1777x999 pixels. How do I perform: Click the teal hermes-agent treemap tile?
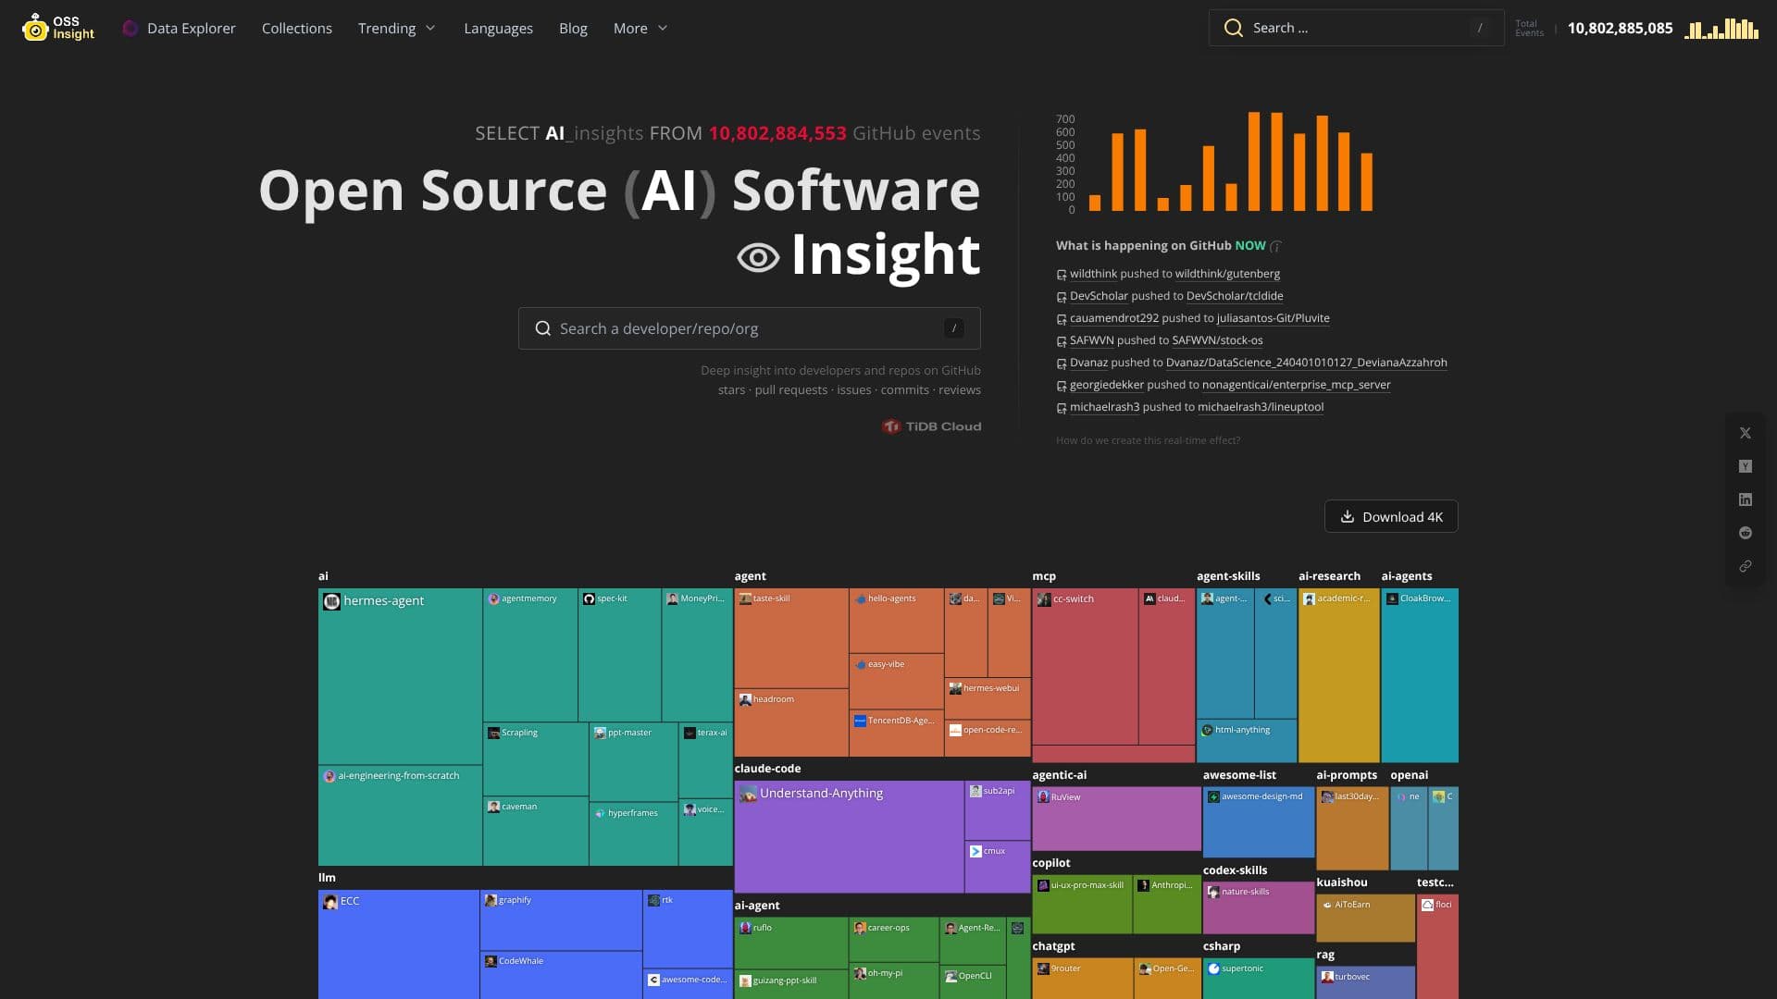click(x=400, y=676)
